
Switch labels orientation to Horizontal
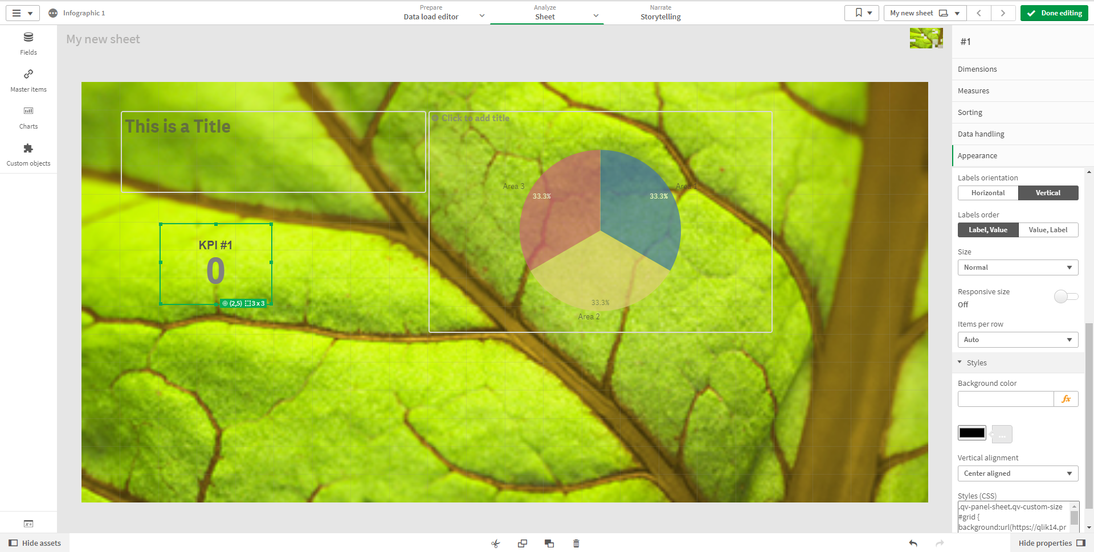[x=987, y=192]
